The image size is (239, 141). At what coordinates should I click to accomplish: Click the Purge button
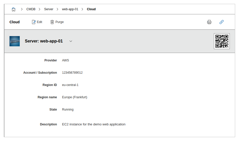coord(57,22)
